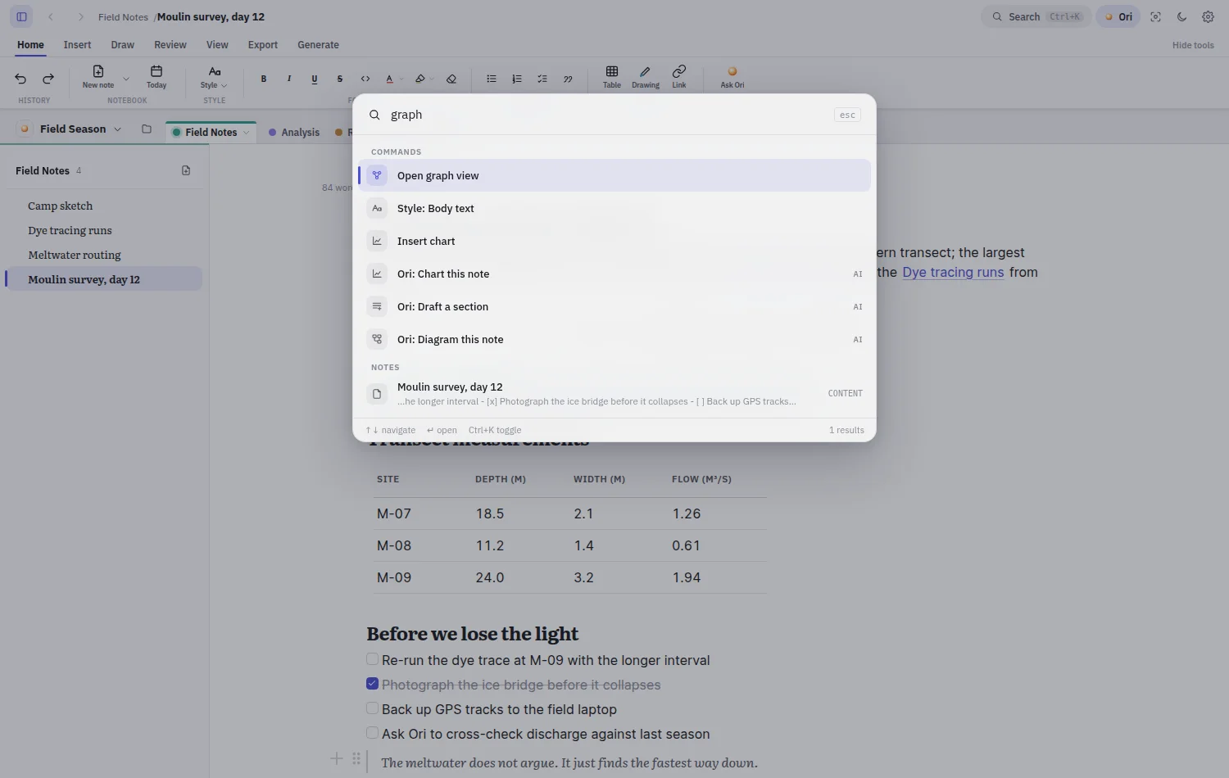Insert a block quote

(568, 79)
